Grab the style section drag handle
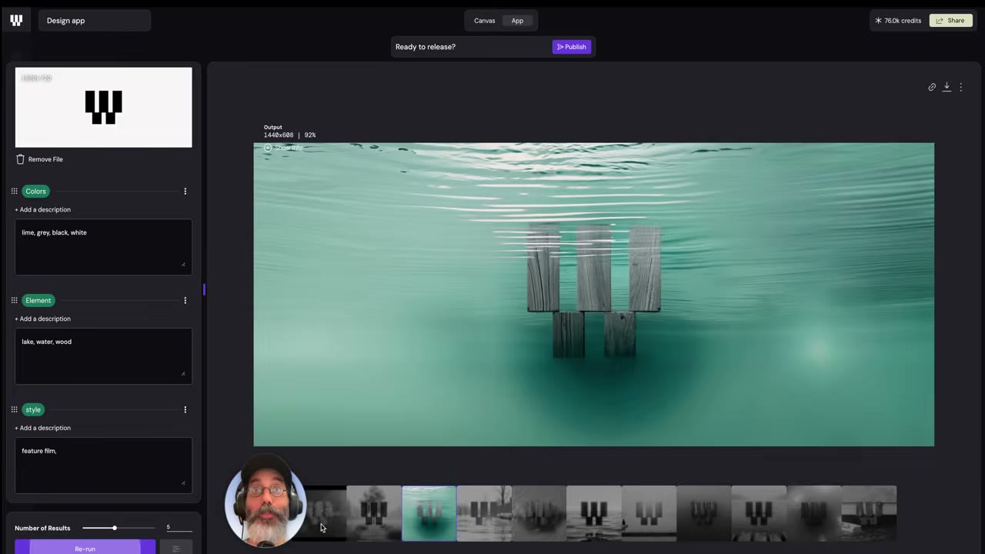This screenshot has width=985, height=554. click(14, 409)
